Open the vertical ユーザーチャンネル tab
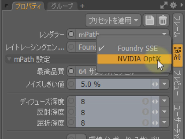Image resolution: width=185 pixels, height=139 pixels. pyautogui.click(x=178, y=121)
